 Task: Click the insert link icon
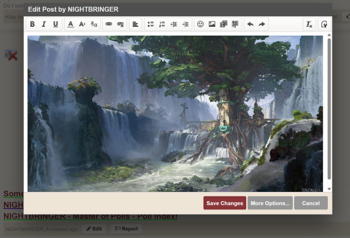[x=108, y=24]
